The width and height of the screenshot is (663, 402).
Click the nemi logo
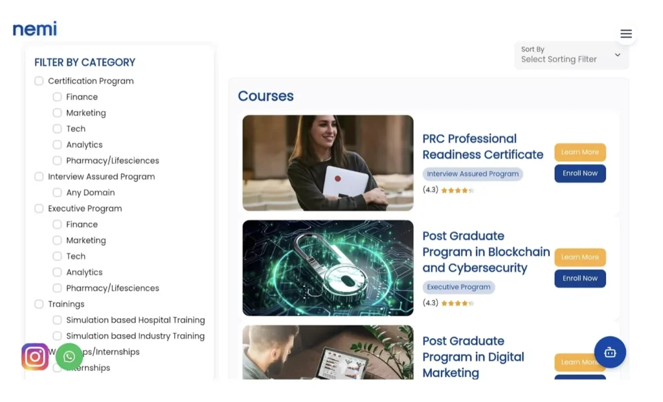click(x=34, y=28)
